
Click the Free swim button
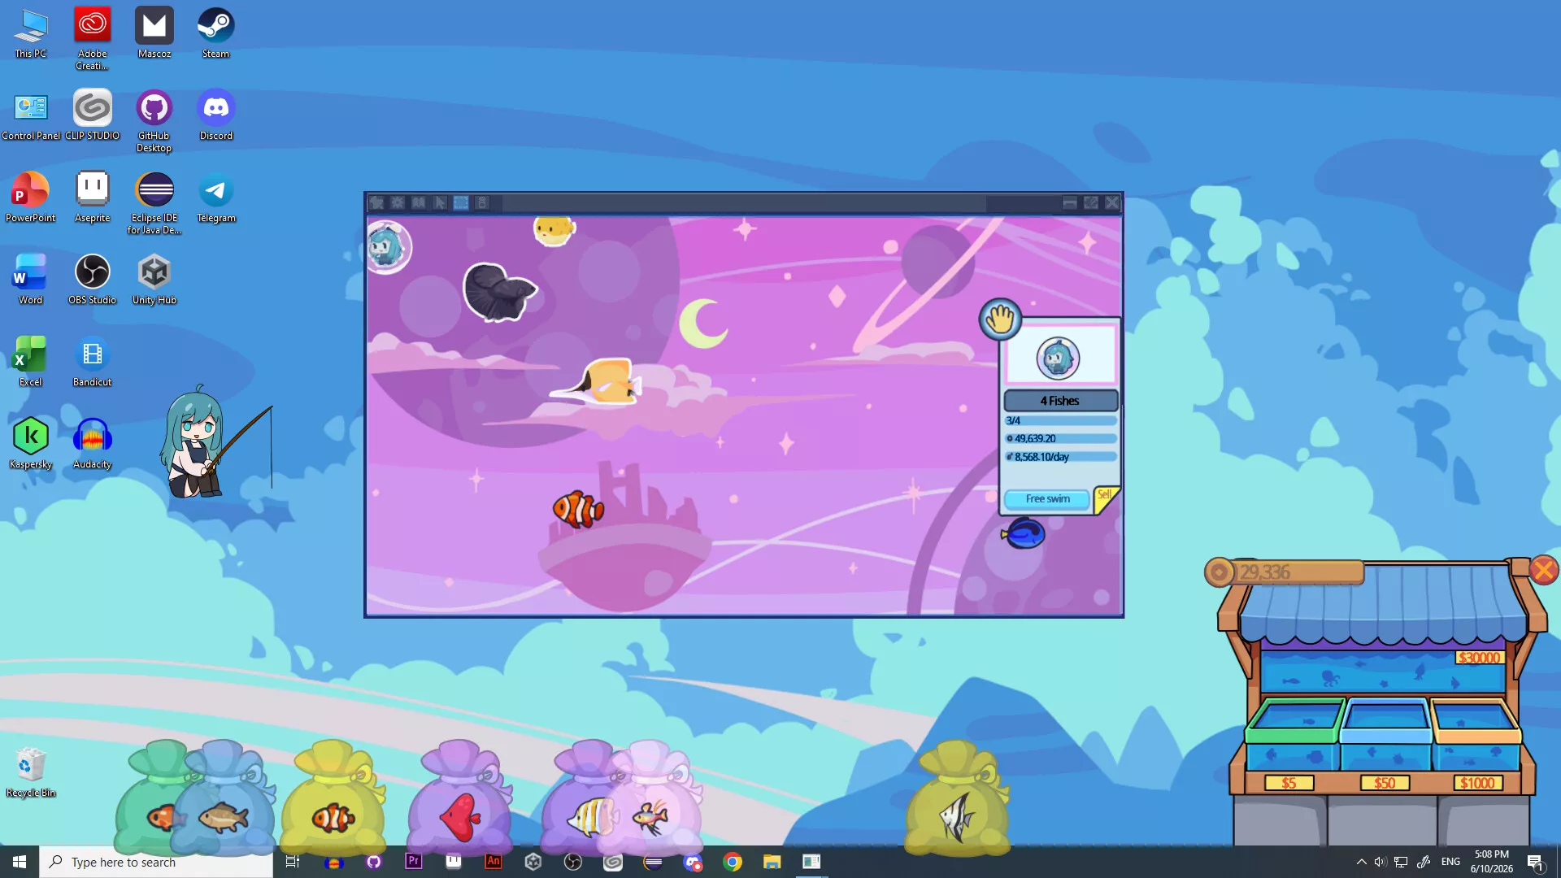(1047, 499)
